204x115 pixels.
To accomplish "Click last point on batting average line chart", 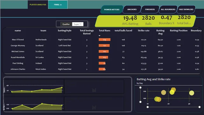I will coord(62,88).
